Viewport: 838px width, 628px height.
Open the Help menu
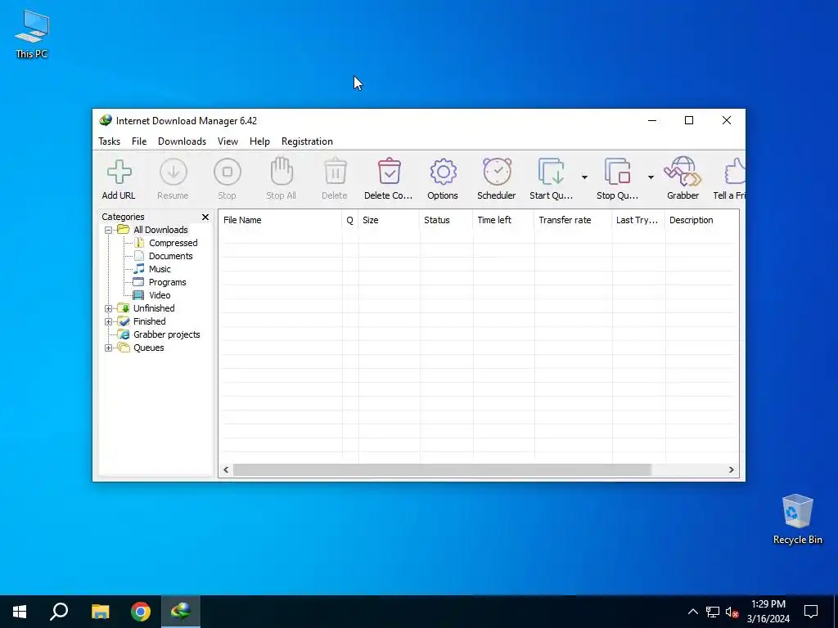click(259, 141)
